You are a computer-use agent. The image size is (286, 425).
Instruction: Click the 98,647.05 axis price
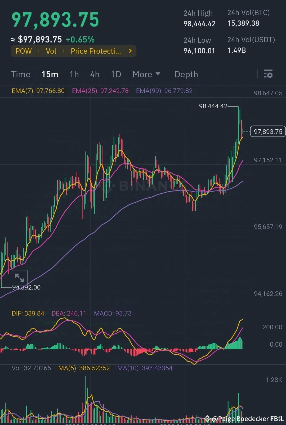pos(268,93)
